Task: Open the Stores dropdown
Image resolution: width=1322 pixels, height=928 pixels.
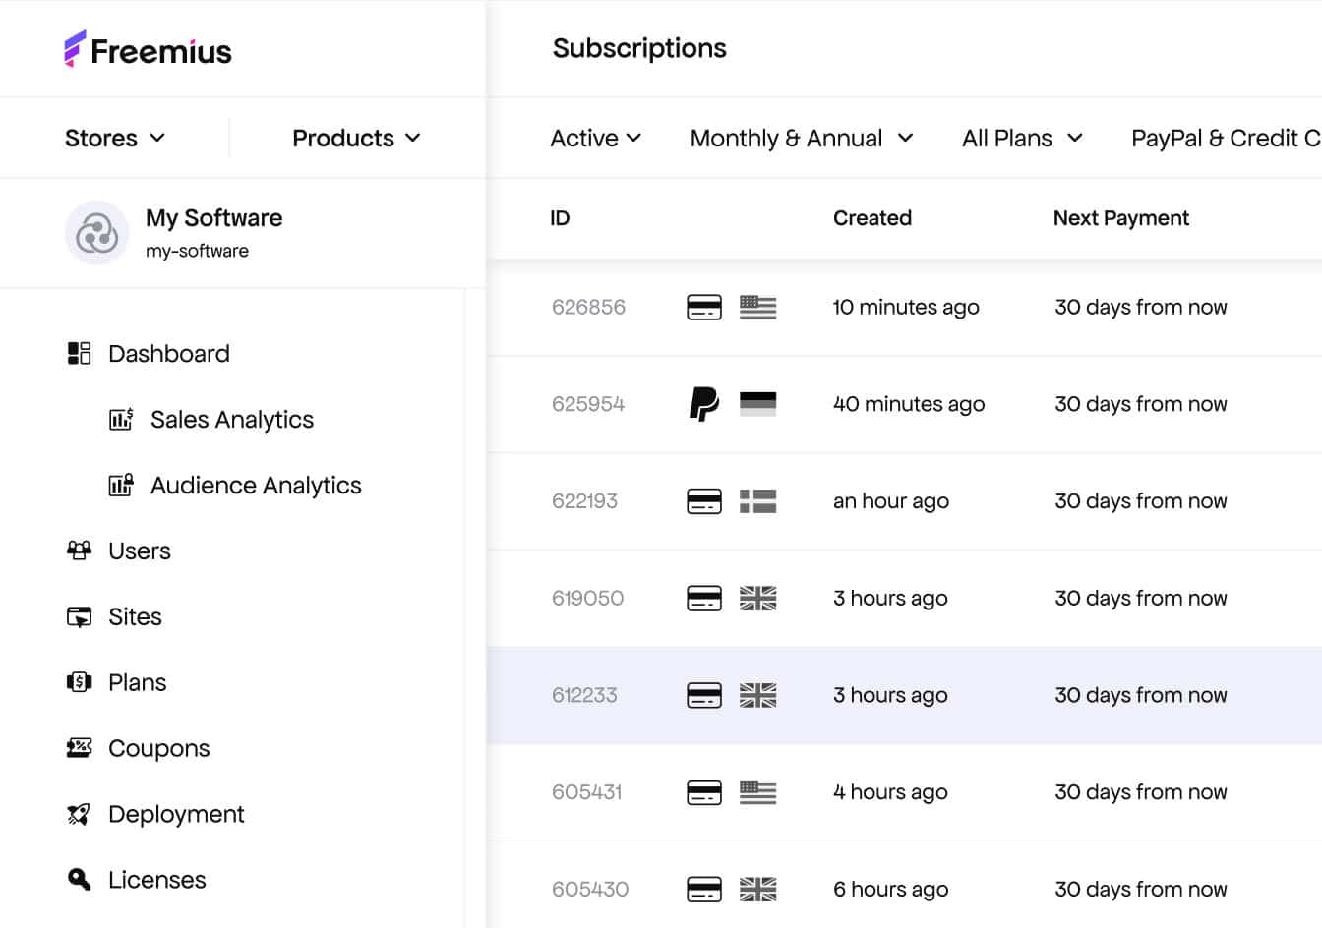Action: pyautogui.click(x=115, y=138)
